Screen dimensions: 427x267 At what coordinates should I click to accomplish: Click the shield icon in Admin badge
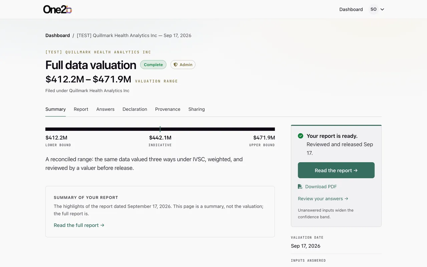[175, 65]
